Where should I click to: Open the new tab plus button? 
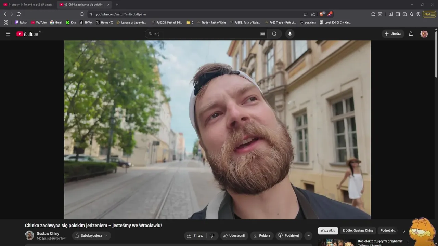pos(117,5)
